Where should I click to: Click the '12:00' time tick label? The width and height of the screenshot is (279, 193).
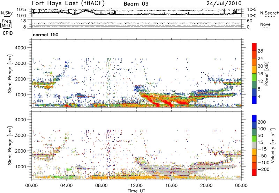point(136,186)
